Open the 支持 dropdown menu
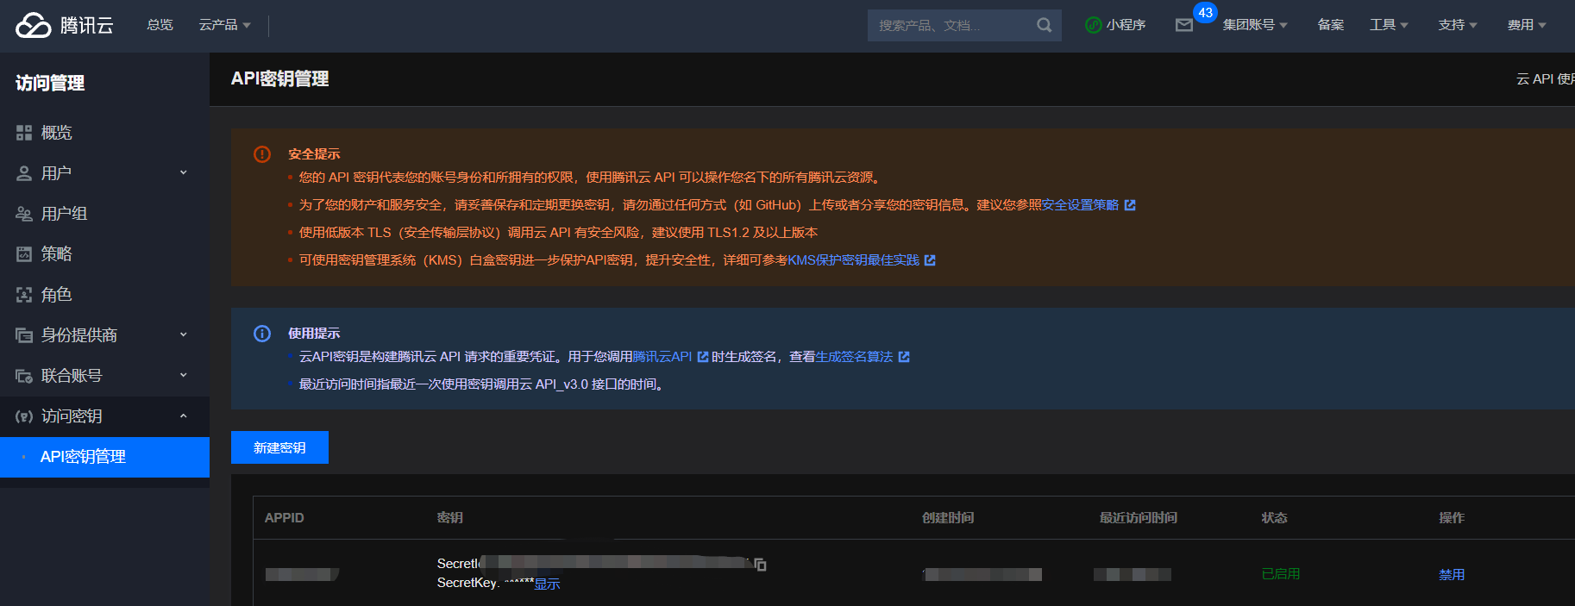The height and width of the screenshot is (606, 1575). click(x=1458, y=25)
